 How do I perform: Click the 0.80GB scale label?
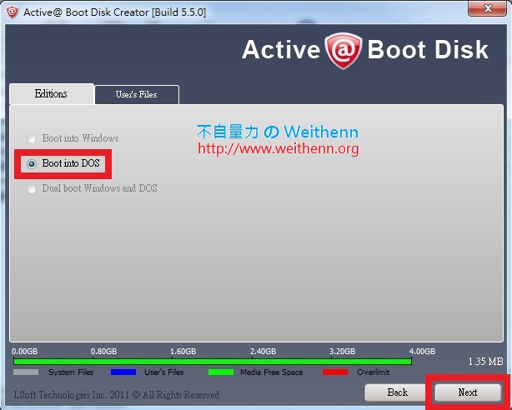[x=103, y=351]
